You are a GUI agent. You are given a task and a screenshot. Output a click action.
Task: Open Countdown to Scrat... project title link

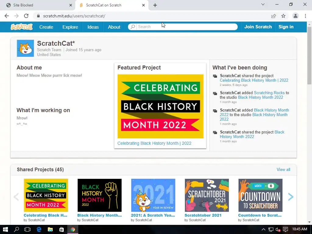tap(260, 215)
